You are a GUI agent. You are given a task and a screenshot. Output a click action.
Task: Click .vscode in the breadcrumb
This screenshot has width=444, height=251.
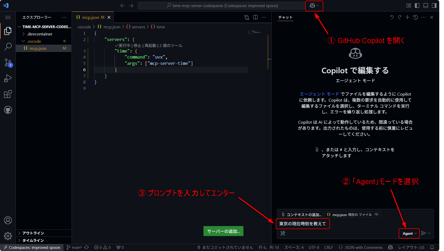84,27
